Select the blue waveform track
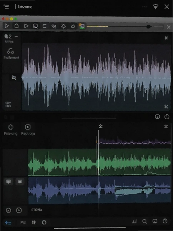This screenshot has width=173, height=231. click(x=100, y=190)
